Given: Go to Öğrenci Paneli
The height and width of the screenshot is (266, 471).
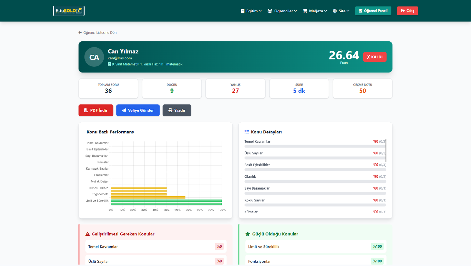Looking at the screenshot, I should pyautogui.click(x=373, y=11).
